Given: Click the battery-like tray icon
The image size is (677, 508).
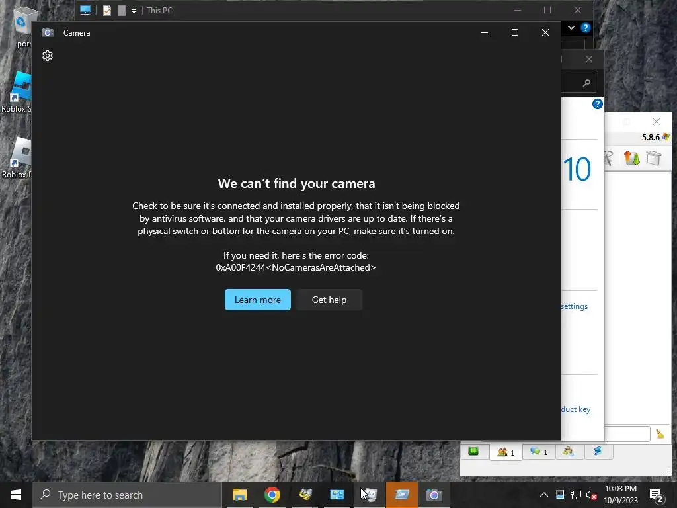Looking at the screenshot, I should tap(560, 495).
